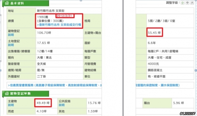
Task: Set font size to small (小)
Action: [183, 3]
